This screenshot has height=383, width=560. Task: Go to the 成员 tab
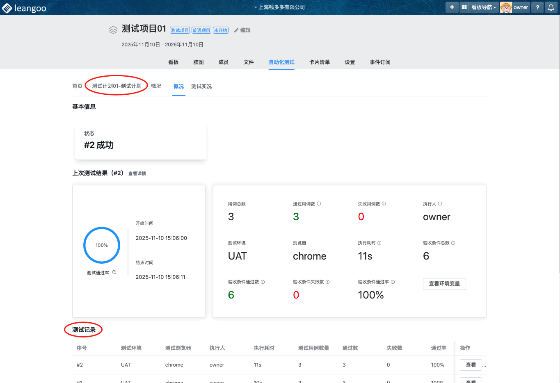coord(223,62)
